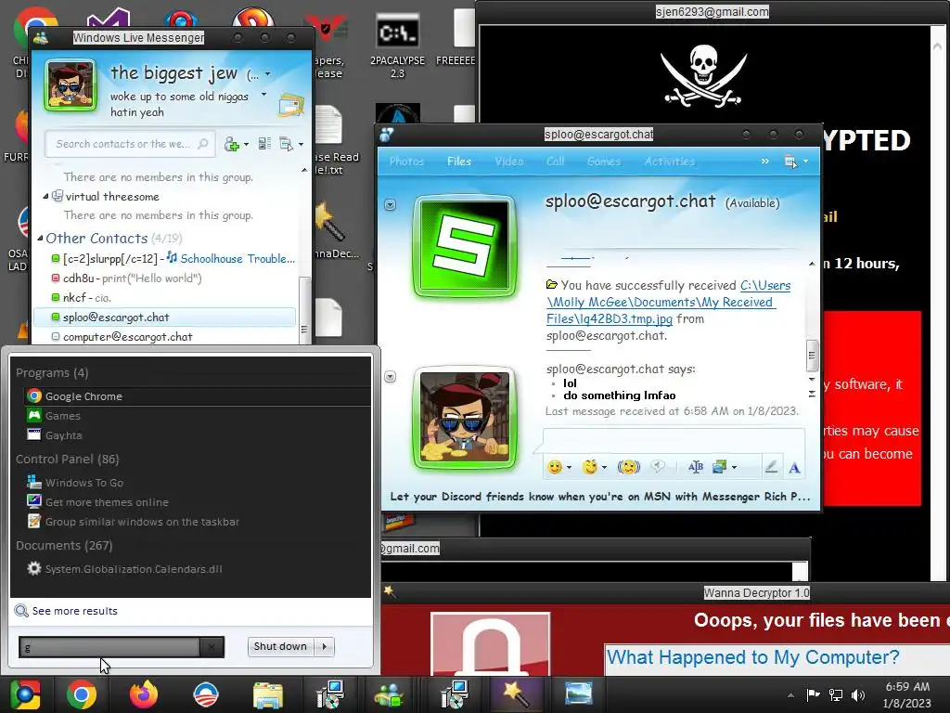Open the Shut down options arrow
Screen dimensions: 950x713
click(x=325, y=646)
